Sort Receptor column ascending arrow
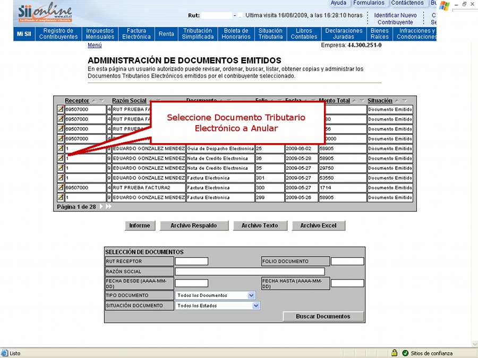This screenshot has width=478, height=358. click(94, 101)
